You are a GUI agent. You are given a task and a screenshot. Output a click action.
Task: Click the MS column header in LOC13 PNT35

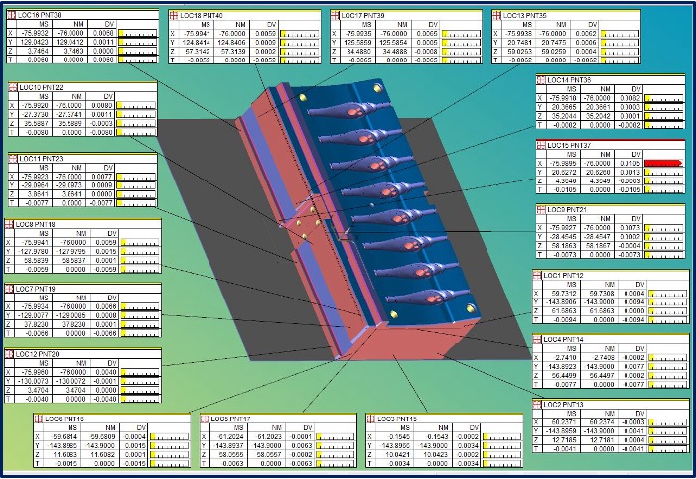527,25
